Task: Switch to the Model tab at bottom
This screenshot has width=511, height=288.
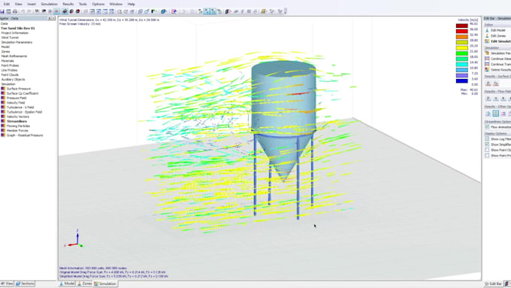Action: pos(67,283)
